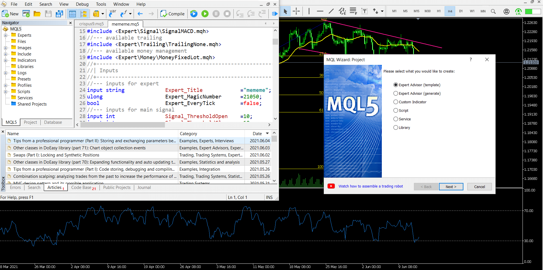This screenshot has width=543, height=270.
Task: Click the arrows objects icon
Action: tap(376, 11)
